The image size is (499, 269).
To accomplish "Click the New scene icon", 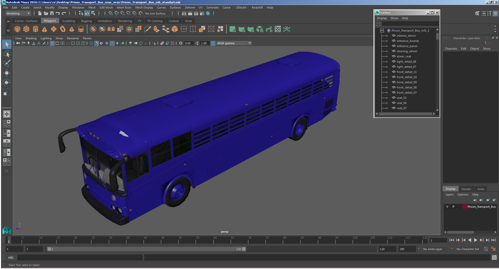I will [x=40, y=13].
